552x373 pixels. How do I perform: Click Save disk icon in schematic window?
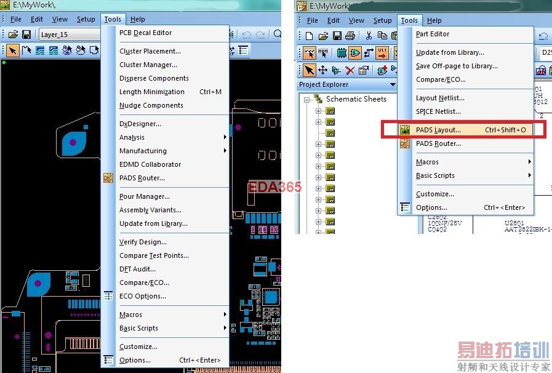[337, 36]
